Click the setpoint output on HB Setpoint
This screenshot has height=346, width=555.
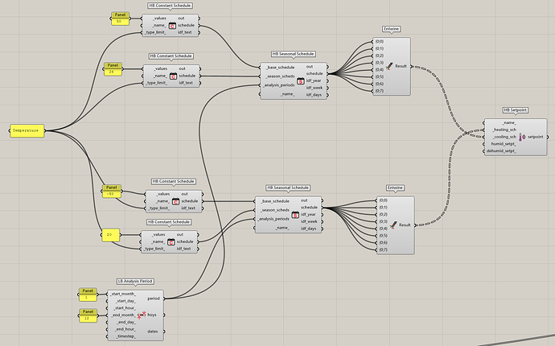(x=535, y=137)
